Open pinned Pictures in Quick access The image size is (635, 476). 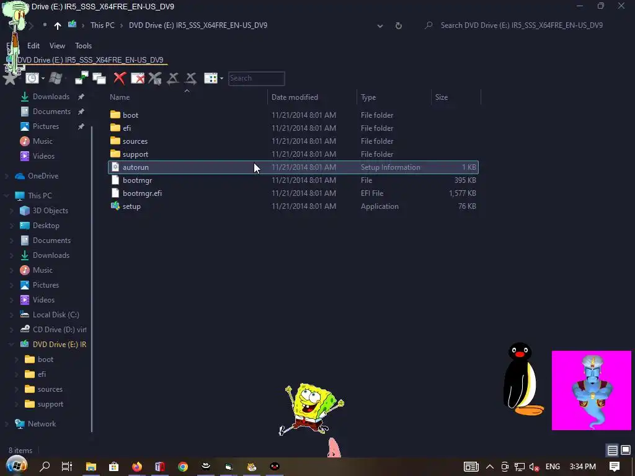46,126
